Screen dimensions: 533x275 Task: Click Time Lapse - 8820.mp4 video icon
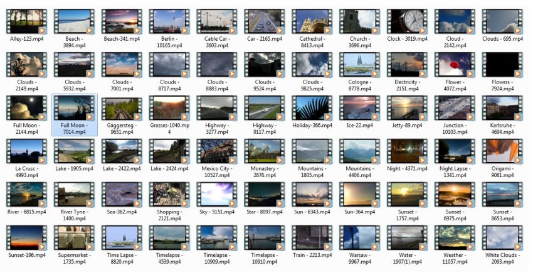tap(122, 238)
